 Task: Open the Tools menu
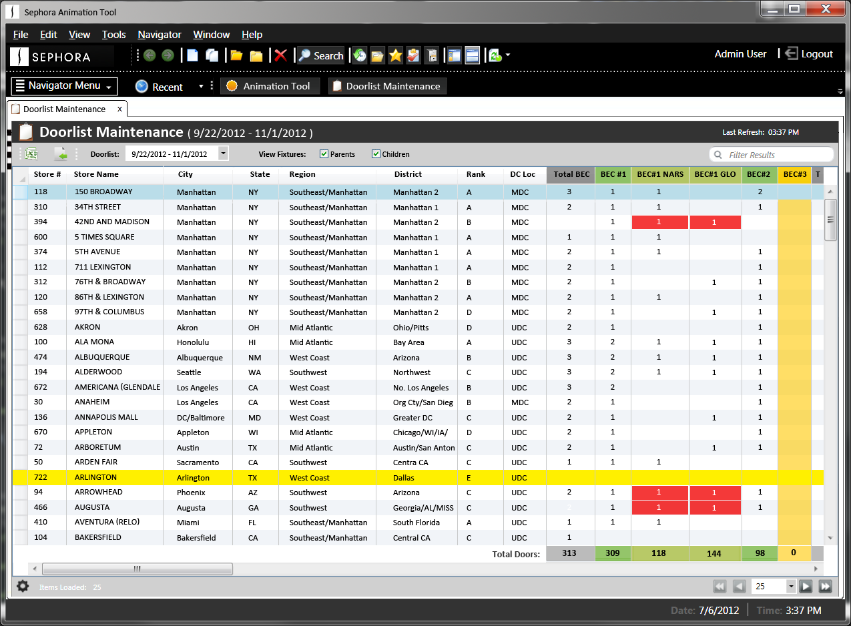[114, 35]
